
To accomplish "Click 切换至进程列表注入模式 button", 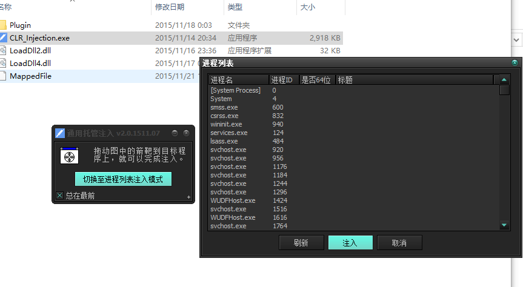I will pos(123,179).
